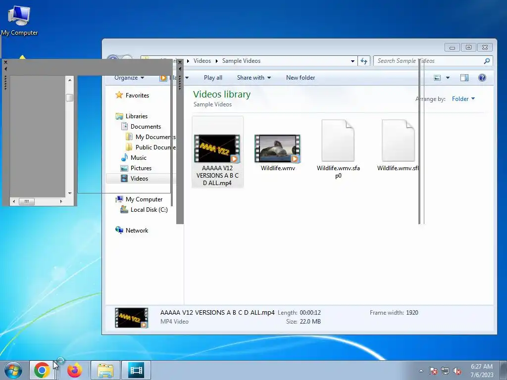Click the Wildlife.wmv file name label

point(278,168)
